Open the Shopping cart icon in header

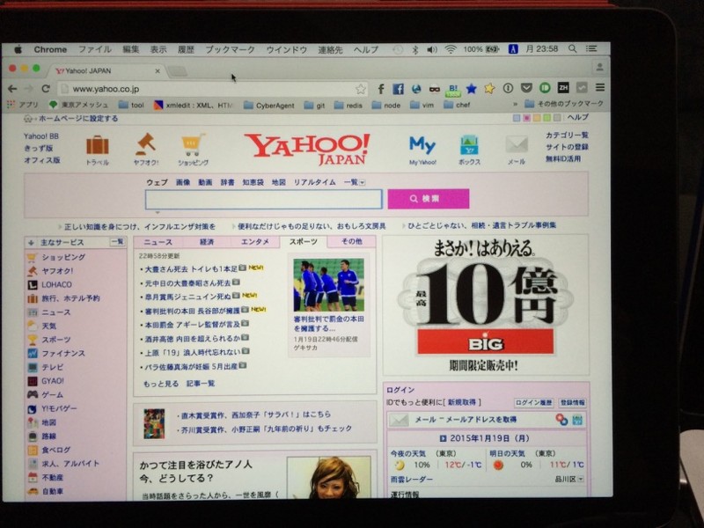(x=193, y=145)
